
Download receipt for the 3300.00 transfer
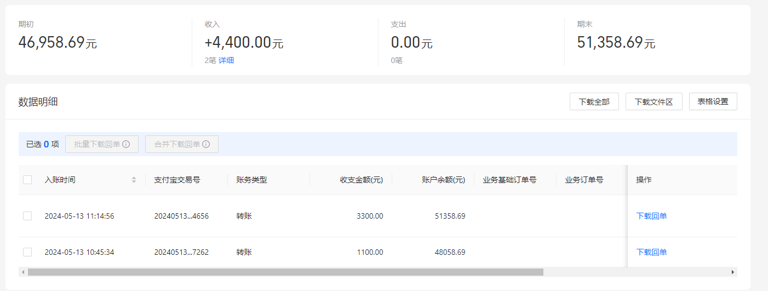(651, 216)
